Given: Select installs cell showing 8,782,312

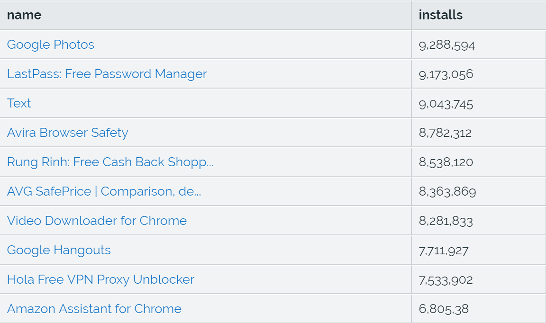Looking at the screenshot, I should (478, 133).
